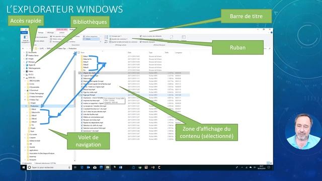Sort by the Nom column header
322x181 pixels.
83,53
